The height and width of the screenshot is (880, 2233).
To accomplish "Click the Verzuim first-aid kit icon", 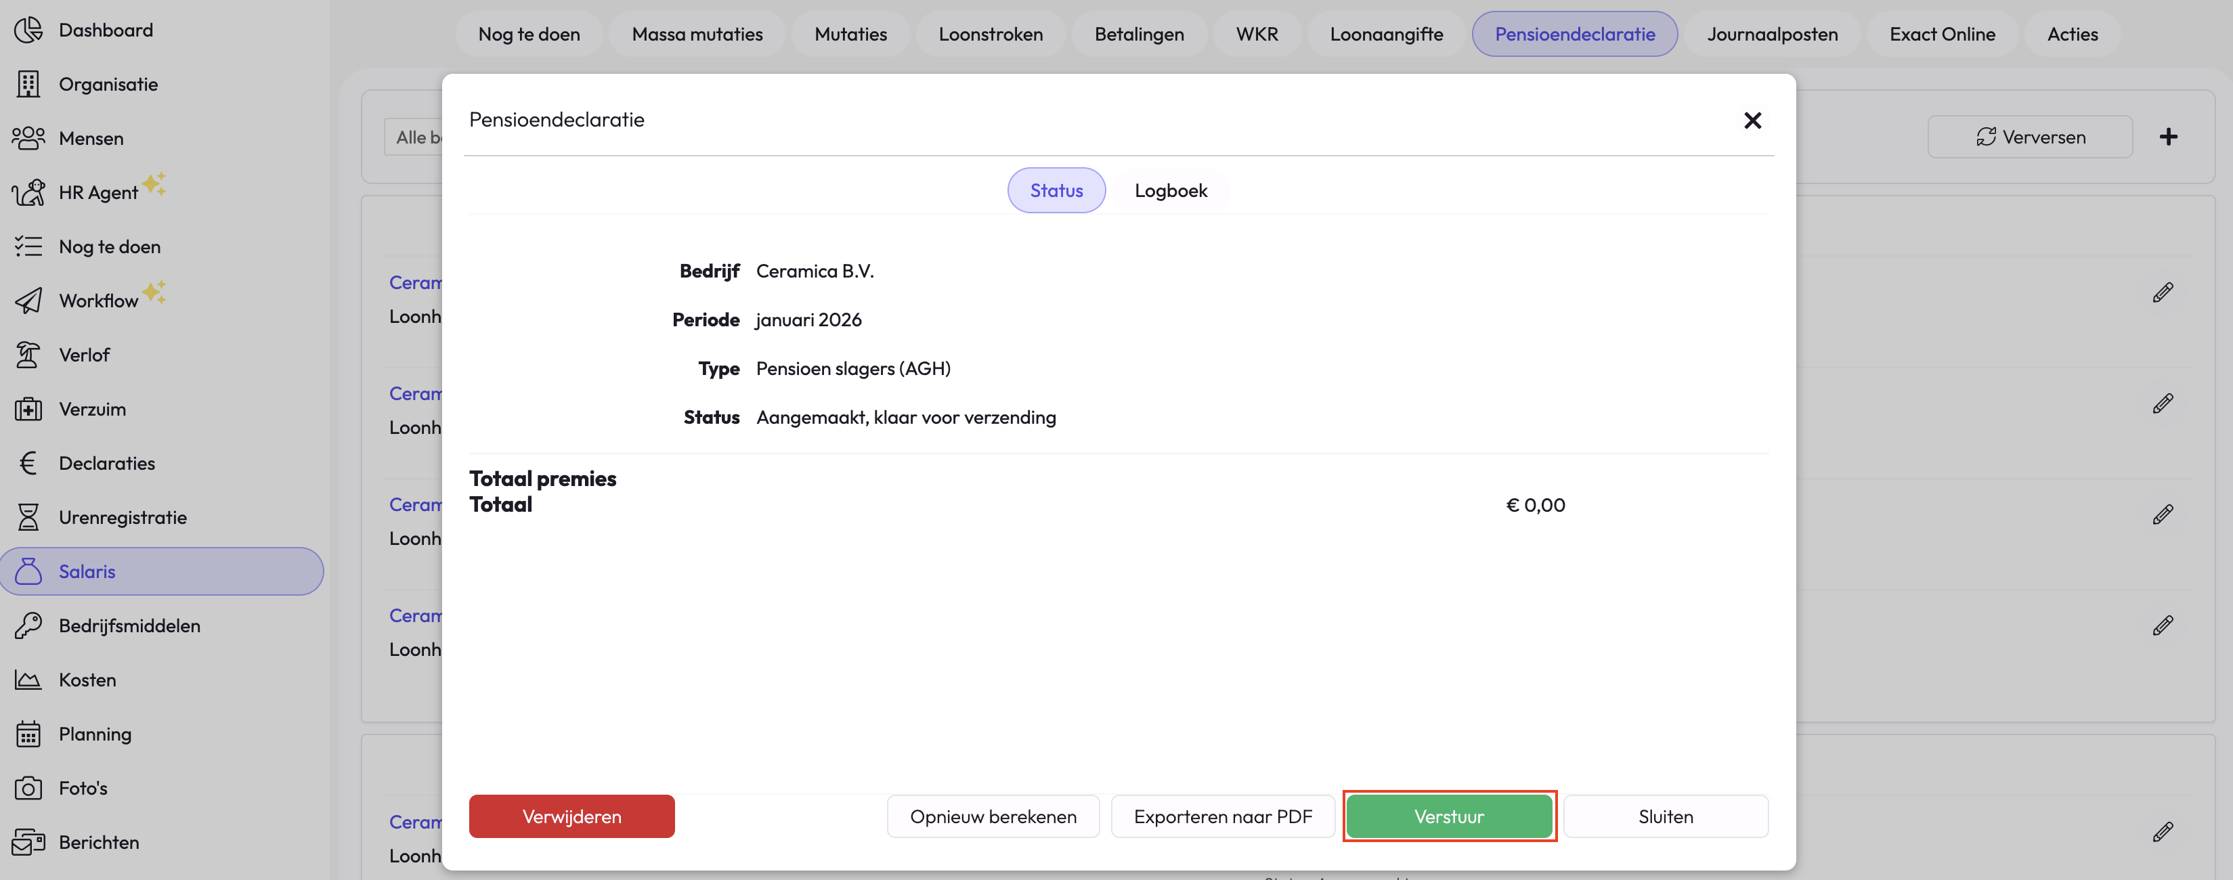I will coord(28,410).
